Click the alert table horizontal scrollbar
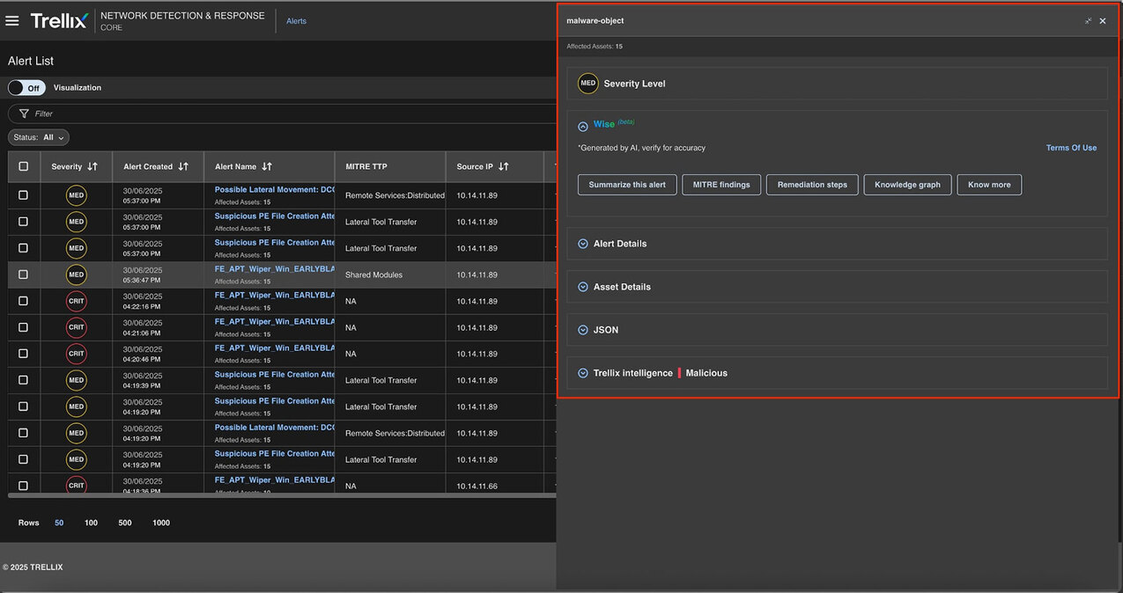 click(x=282, y=495)
